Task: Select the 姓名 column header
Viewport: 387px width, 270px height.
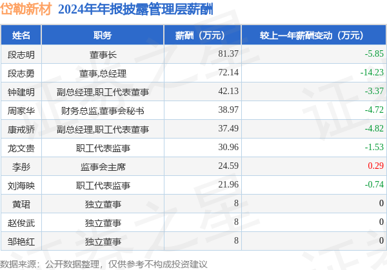Action: (x=21, y=35)
